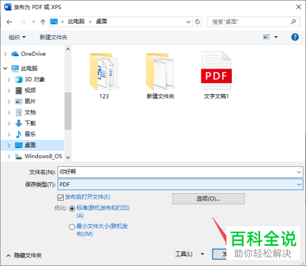Select 标准(联机发布和打印) radio option

click(x=72, y=209)
